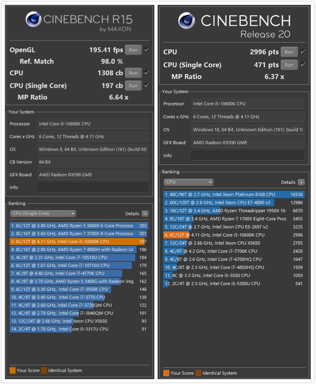The width and height of the screenshot is (316, 384).
Task: Select Core i5-3317U ranking row
Action: coord(79,329)
